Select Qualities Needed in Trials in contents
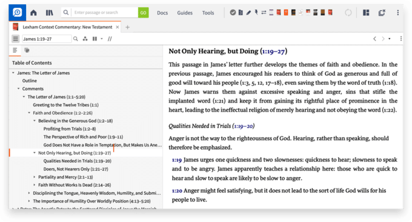Image resolution: width=412 pixels, height=222 pixels. (78, 161)
